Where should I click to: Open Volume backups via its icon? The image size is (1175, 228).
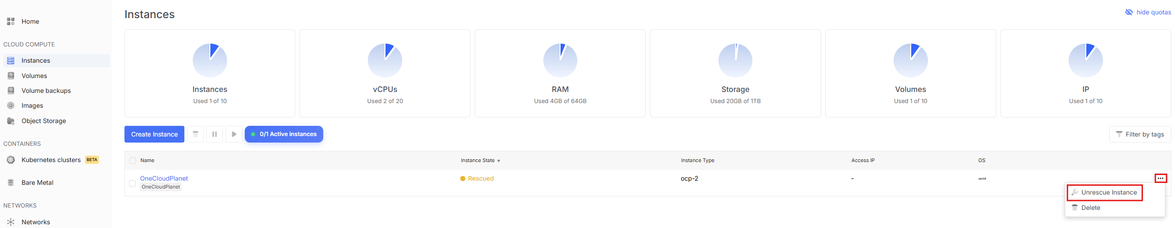click(x=11, y=91)
